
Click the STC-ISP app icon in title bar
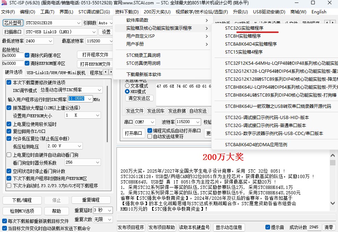4,3
